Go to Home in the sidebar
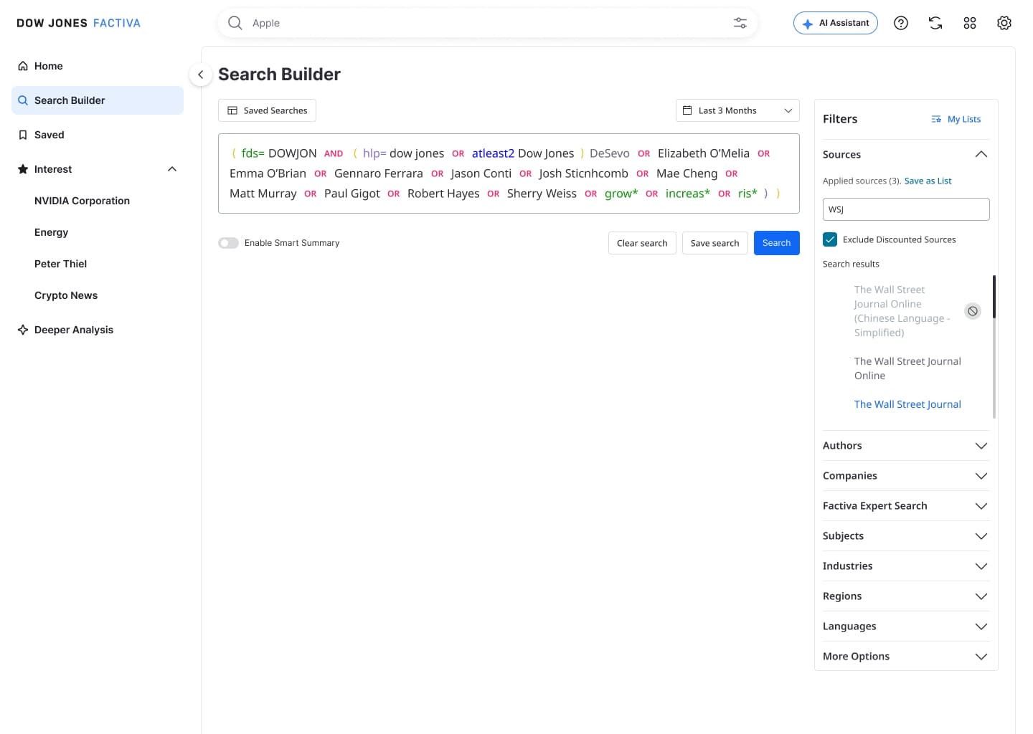The width and height of the screenshot is (1033, 734). point(98,66)
